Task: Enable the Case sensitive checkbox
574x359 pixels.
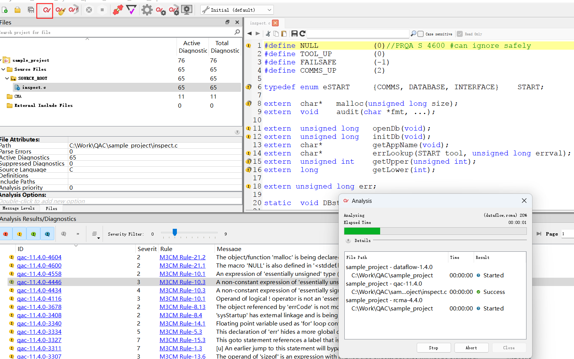Action: point(421,34)
